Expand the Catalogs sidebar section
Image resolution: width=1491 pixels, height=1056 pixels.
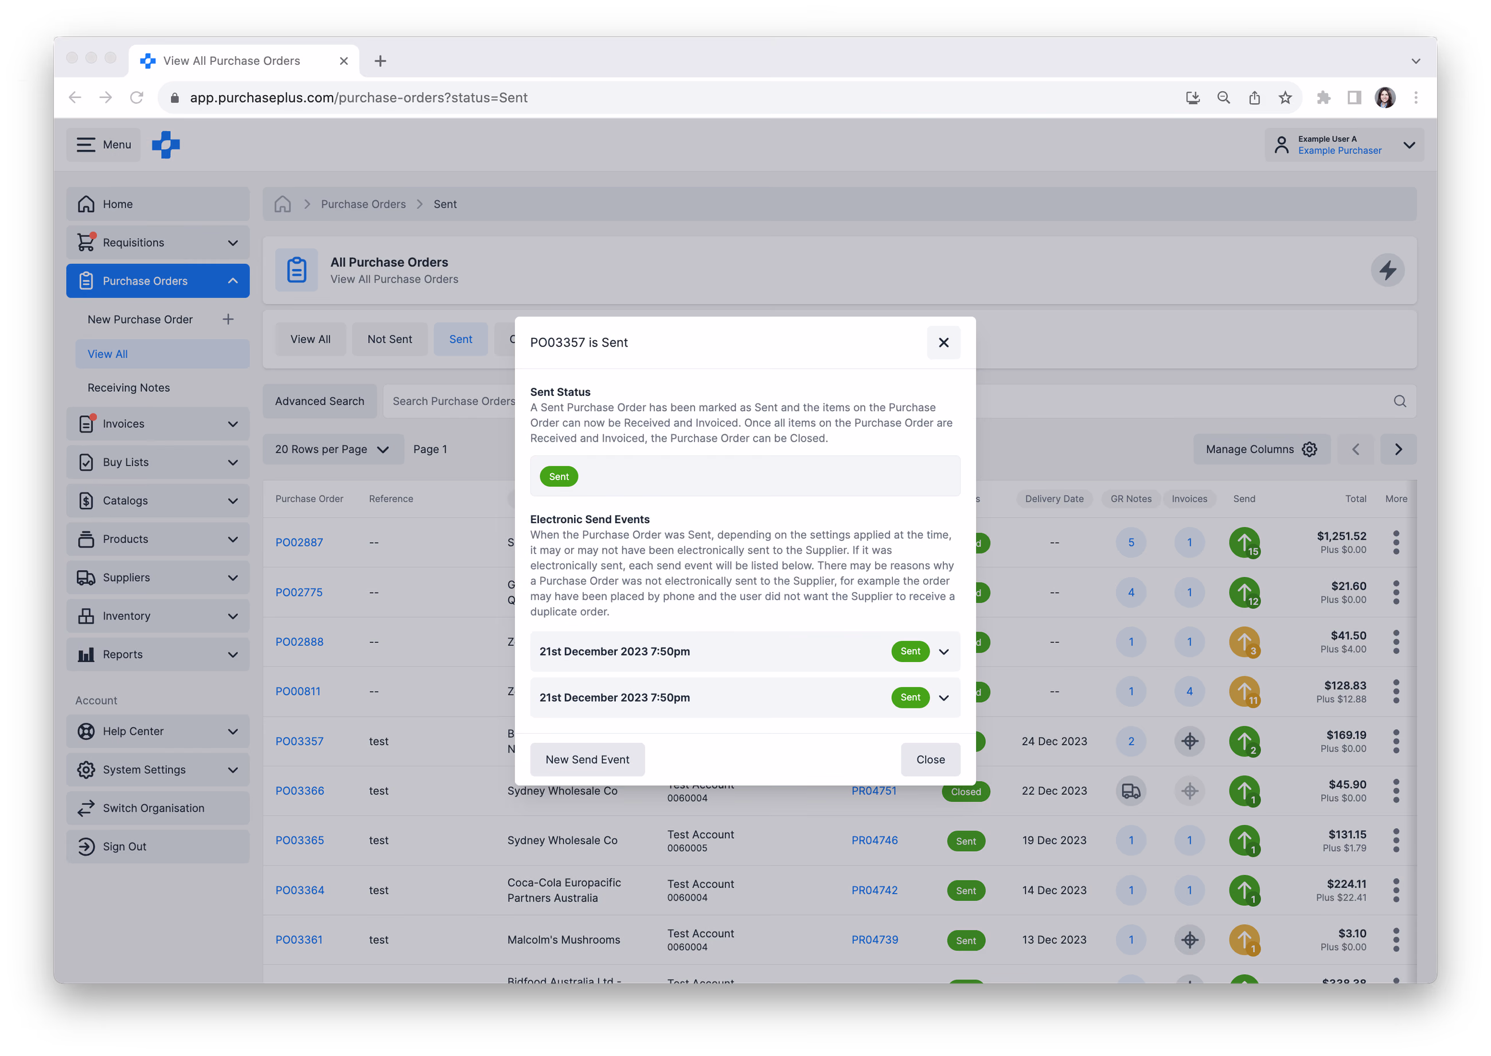(x=158, y=501)
